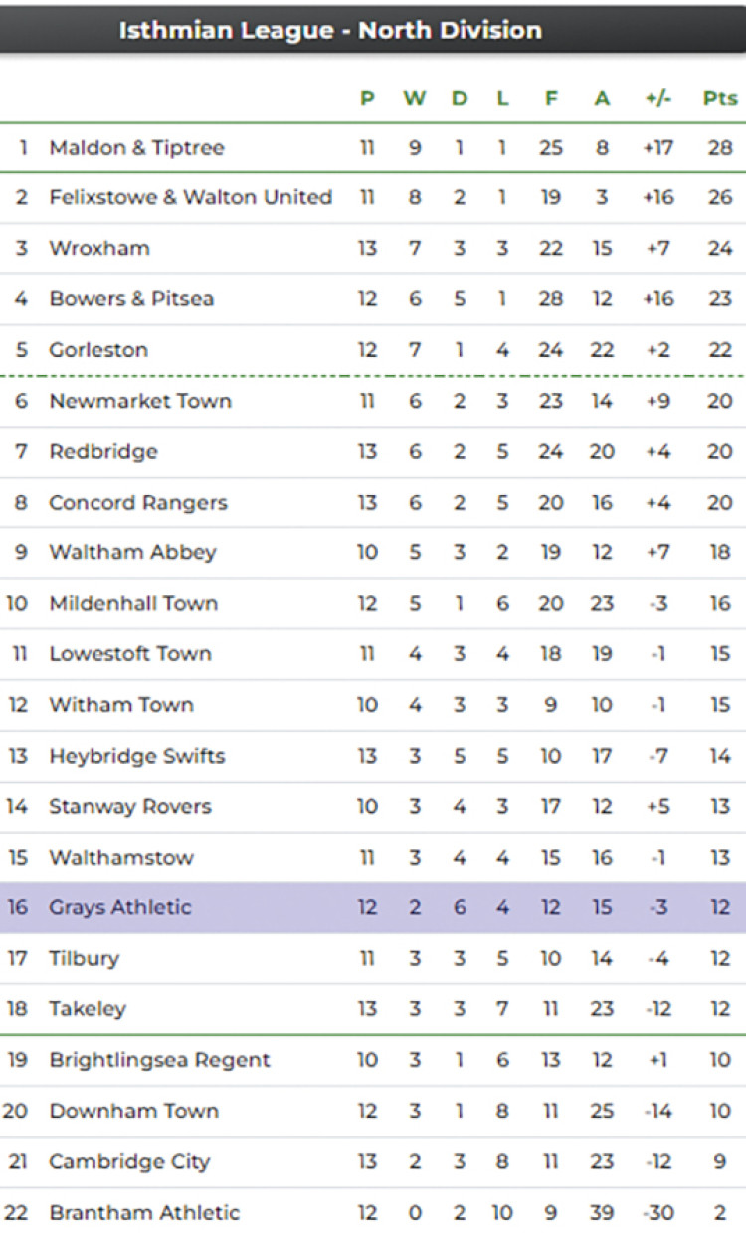Image resolution: width=746 pixels, height=1238 pixels.
Task: Click the Concord Rangers team name
Action: coord(138,503)
